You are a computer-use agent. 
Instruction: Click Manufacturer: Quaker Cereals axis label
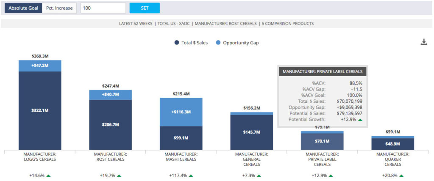pyautogui.click(x=393, y=159)
